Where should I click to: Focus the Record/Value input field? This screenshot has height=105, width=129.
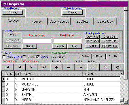click(x=37, y=41)
